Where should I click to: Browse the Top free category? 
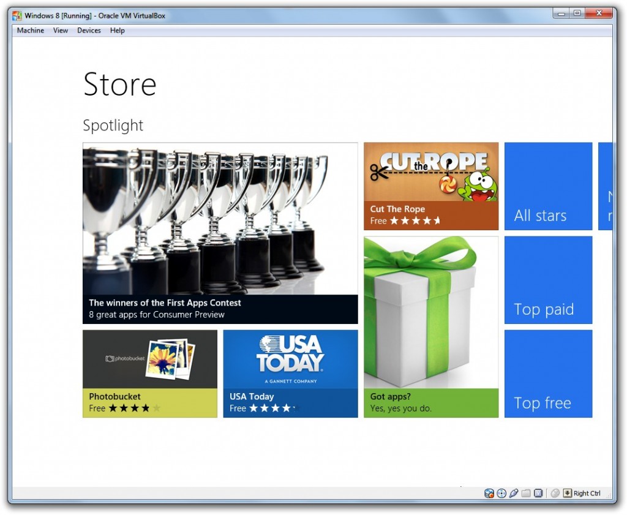[x=548, y=374]
